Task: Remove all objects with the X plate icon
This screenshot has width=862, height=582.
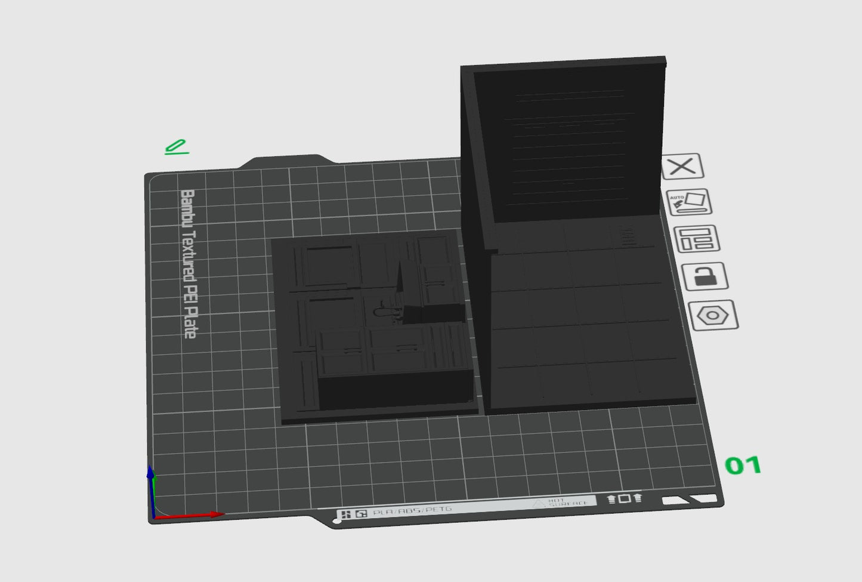Action: pyautogui.click(x=682, y=167)
